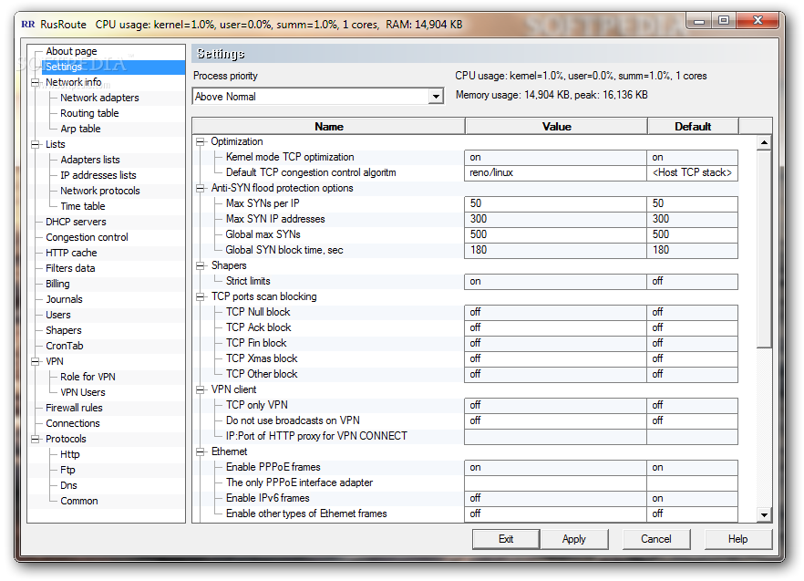Toggle Kernel mode TCP optimization value

click(x=555, y=157)
